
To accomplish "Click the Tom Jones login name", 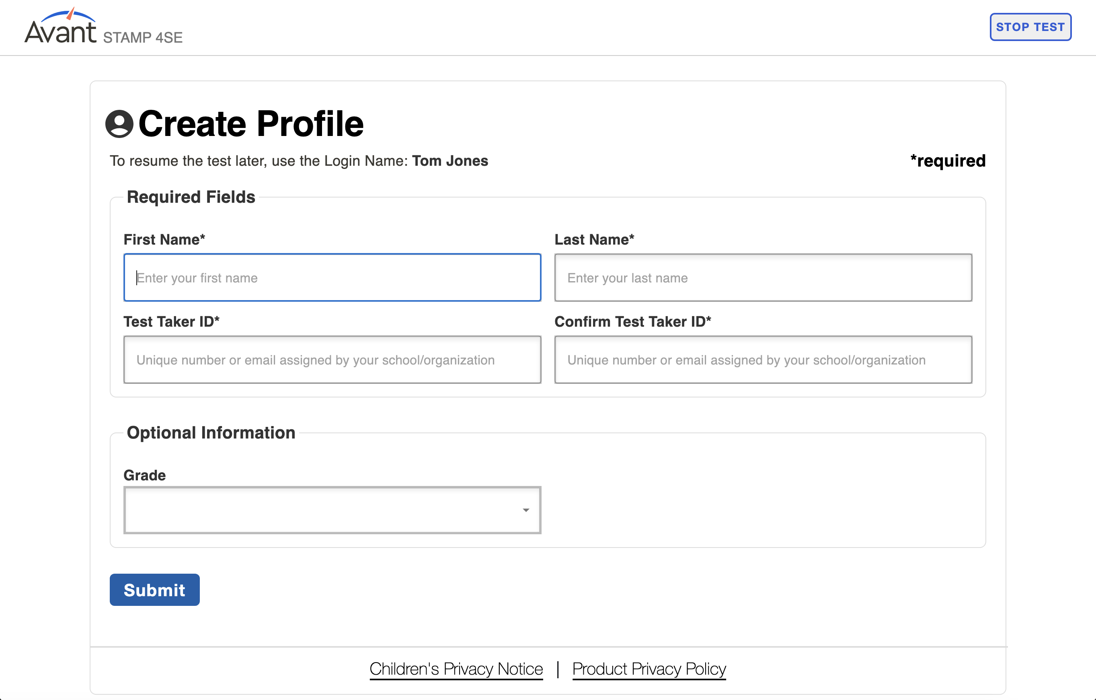I will [449, 161].
